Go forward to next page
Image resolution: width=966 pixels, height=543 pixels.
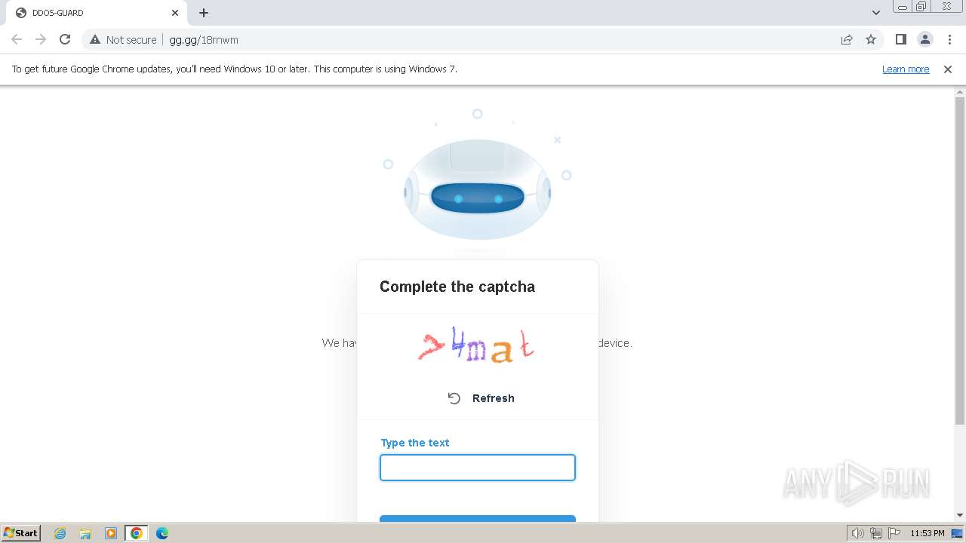click(41, 39)
